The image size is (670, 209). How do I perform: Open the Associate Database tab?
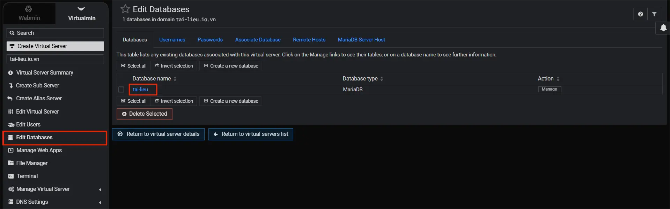(x=258, y=40)
